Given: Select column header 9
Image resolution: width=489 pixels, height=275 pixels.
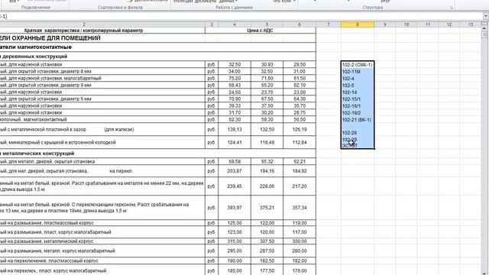Looking at the screenshot, I should point(385,24).
